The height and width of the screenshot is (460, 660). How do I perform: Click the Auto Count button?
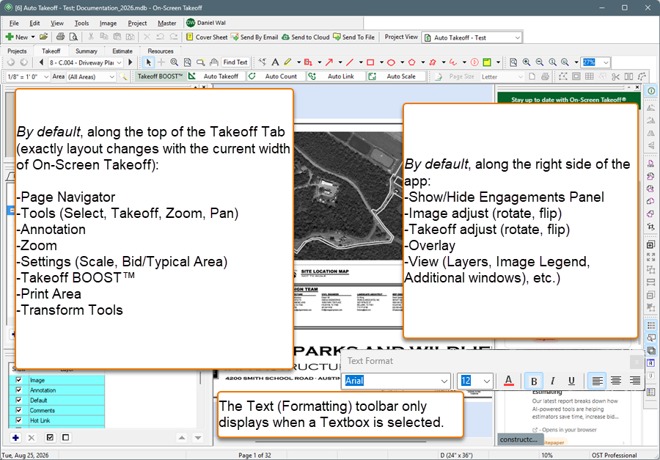click(x=276, y=76)
